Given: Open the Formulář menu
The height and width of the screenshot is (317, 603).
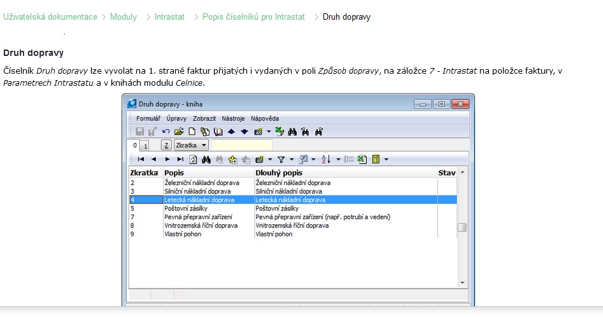Looking at the screenshot, I should pyautogui.click(x=148, y=119).
